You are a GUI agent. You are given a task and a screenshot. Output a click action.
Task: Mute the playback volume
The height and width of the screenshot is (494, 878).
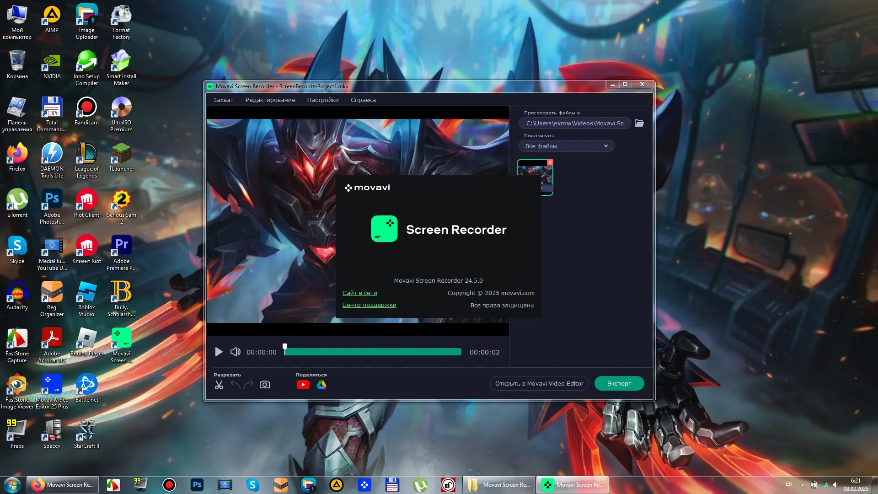pyautogui.click(x=235, y=352)
